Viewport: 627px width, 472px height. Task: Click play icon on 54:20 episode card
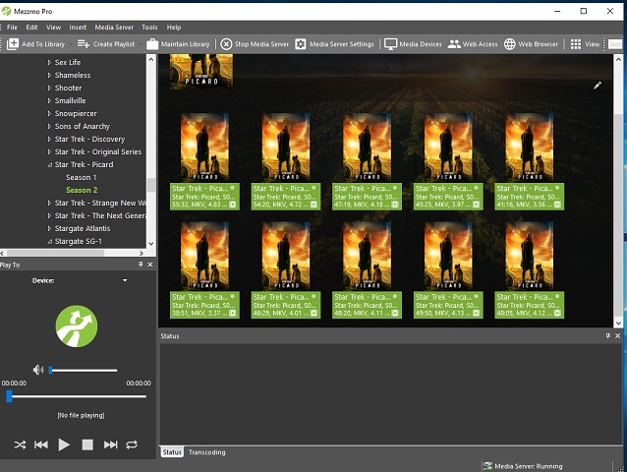313,205
